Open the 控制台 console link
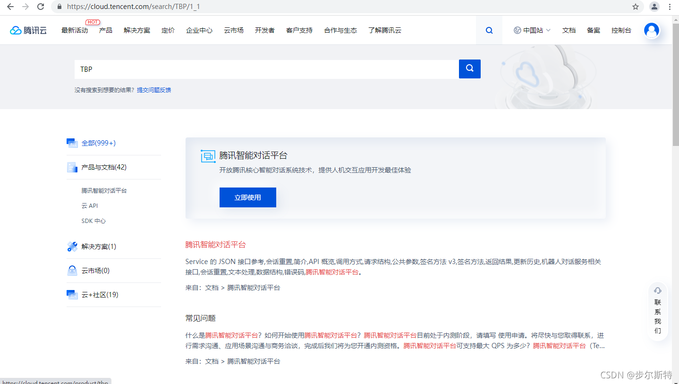This screenshot has height=384, width=679. (621, 30)
